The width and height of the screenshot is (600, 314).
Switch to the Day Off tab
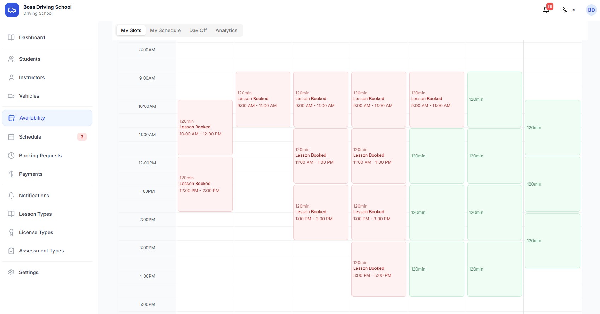tap(198, 30)
